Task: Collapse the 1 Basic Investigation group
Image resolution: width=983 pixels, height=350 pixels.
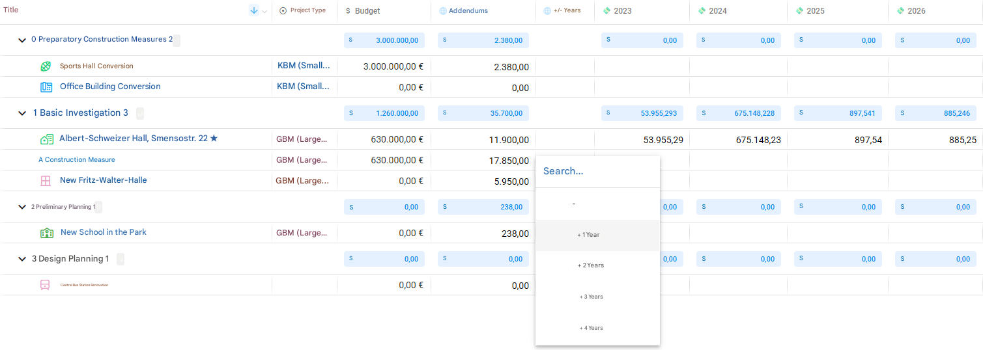Action: coord(22,113)
